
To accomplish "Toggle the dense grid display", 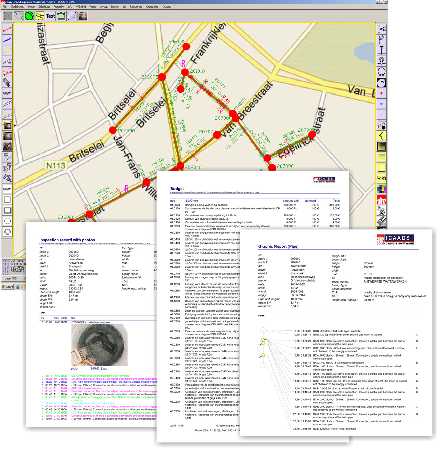I will tap(381, 146).
